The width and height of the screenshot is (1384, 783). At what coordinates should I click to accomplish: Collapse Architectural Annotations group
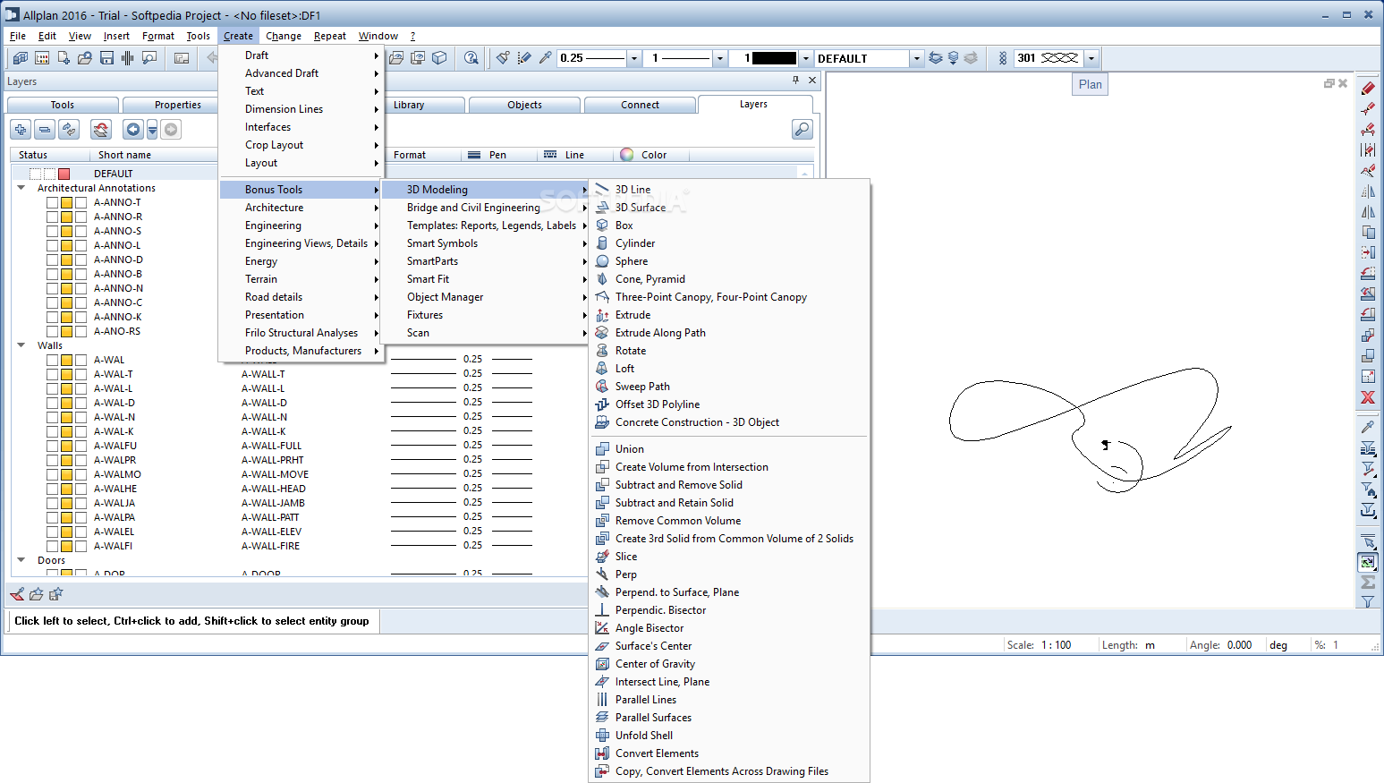(21, 188)
